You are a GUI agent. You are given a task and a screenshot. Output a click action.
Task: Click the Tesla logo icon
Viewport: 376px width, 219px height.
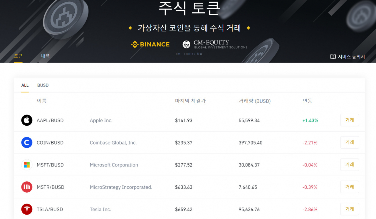27,209
